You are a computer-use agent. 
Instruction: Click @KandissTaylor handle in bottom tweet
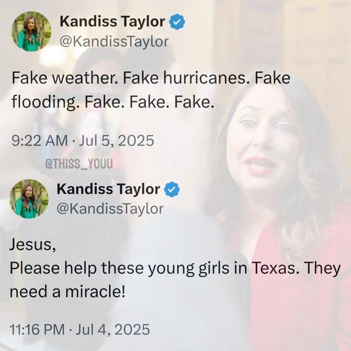pyautogui.click(x=110, y=209)
